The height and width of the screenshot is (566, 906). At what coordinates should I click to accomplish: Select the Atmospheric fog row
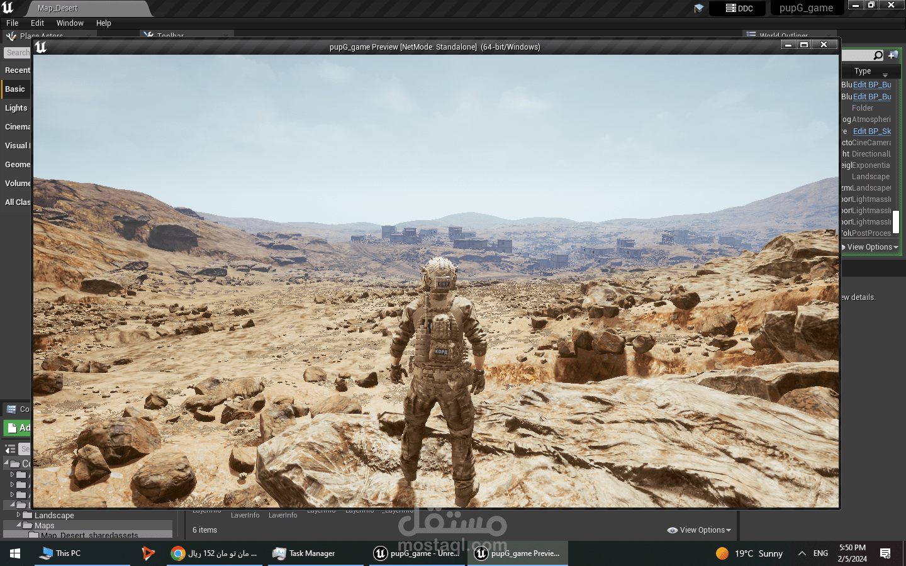pos(866,119)
